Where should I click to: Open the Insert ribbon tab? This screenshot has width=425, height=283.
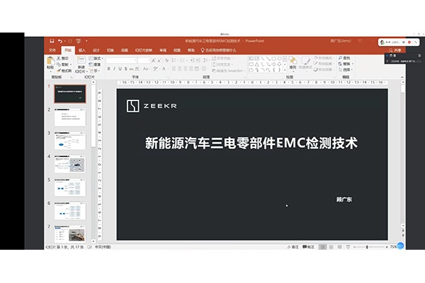(82, 50)
